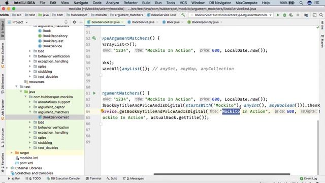Open the MaxCompute menu
Viewport: 325px width, 183px height.
click(x=246, y=3)
